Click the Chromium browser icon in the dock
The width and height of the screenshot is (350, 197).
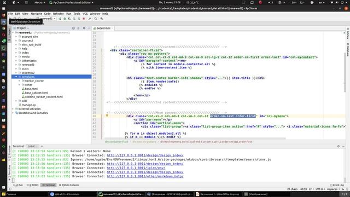tap(4, 22)
